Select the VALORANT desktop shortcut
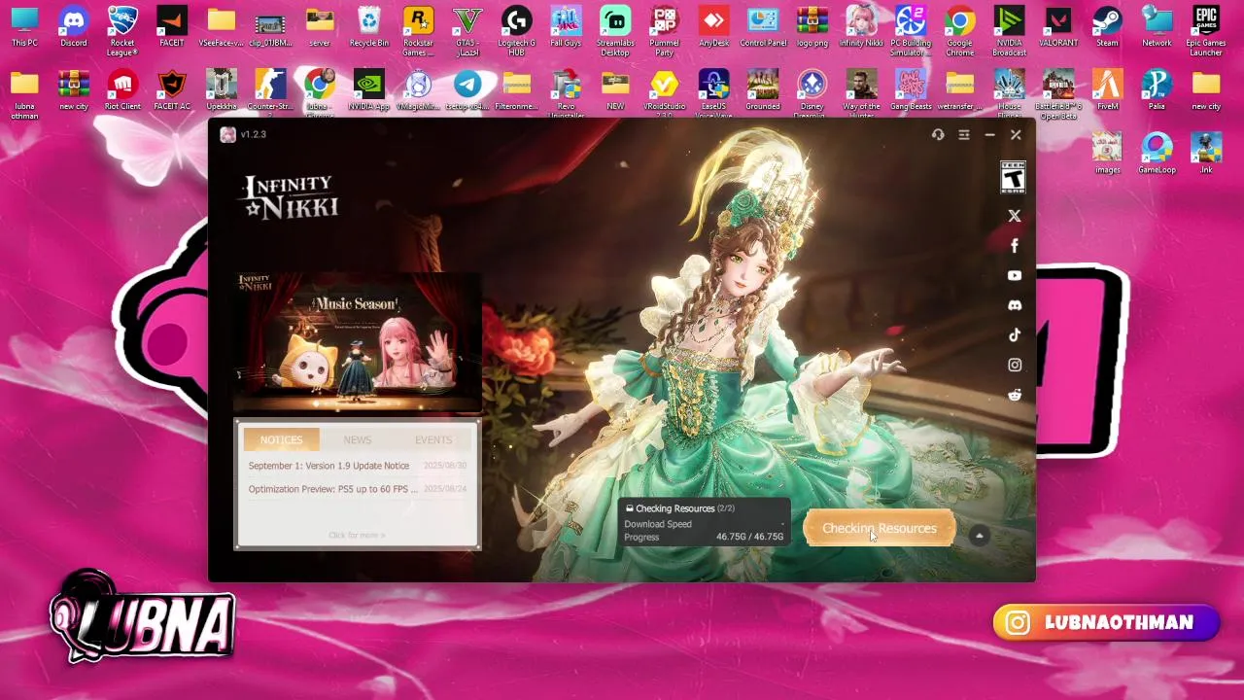Screen dimensions: 1244x700 pos(1058,26)
